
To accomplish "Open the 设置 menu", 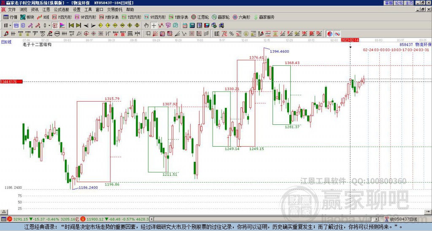I will click(77, 10).
